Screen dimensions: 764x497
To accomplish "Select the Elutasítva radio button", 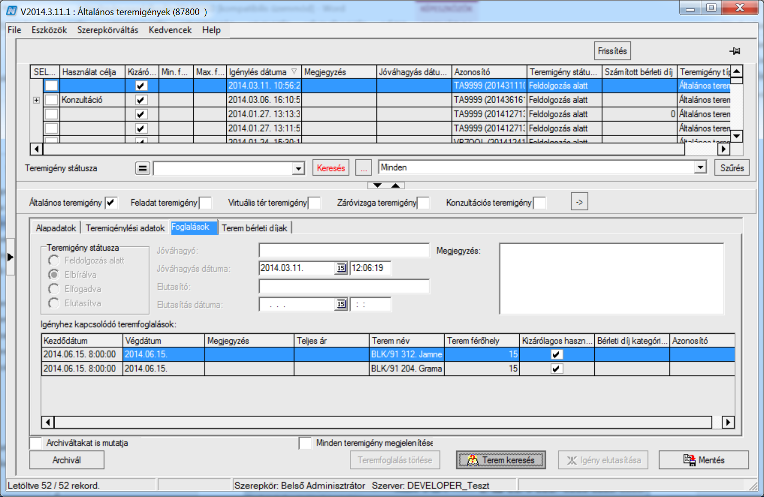I will pos(54,303).
